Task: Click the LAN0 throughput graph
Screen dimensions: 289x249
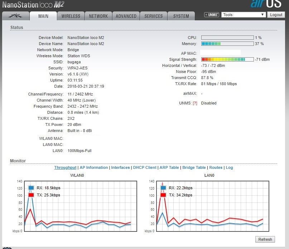Action: pos(213,206)
